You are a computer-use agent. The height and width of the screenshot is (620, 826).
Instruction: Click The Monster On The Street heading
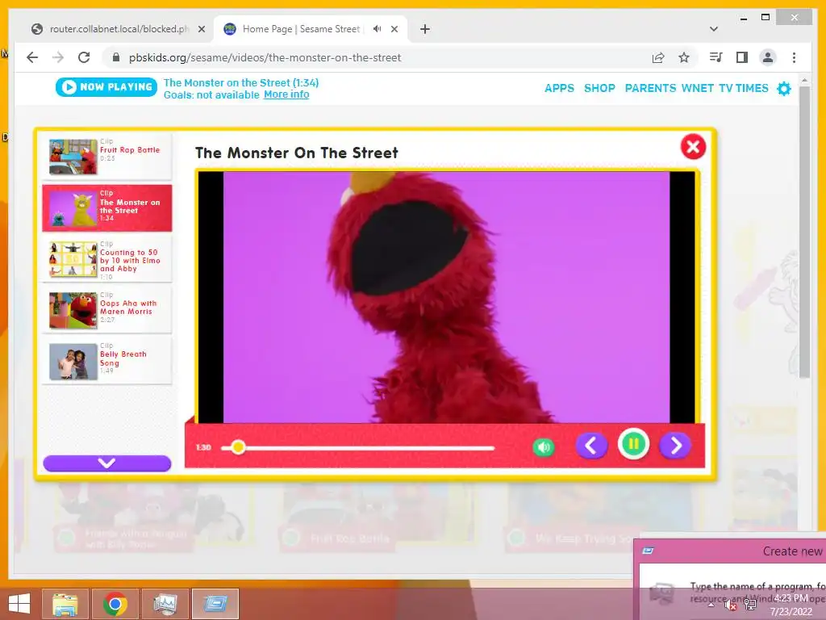point(297,153)
